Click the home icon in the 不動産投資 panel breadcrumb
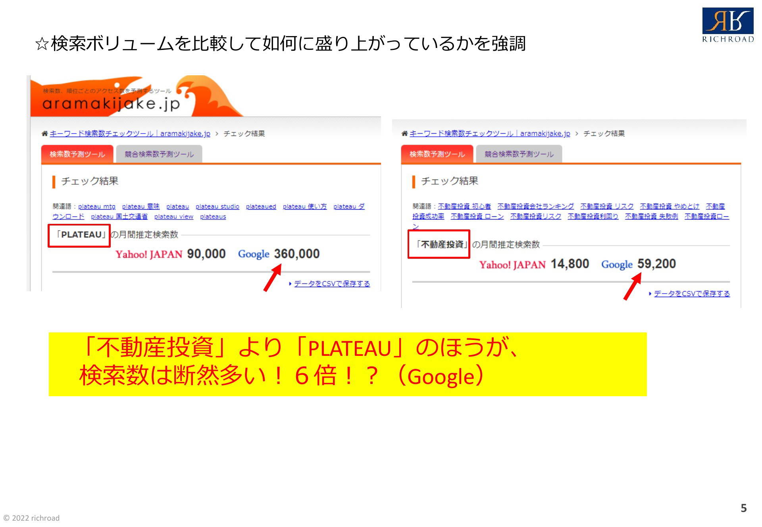762x527 pixels. [x=404, y=134]
